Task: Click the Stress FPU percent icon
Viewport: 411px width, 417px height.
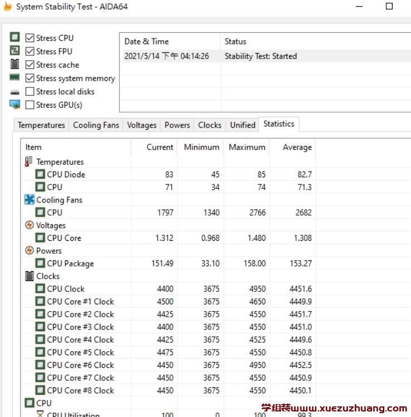Action: click(14, 50)
